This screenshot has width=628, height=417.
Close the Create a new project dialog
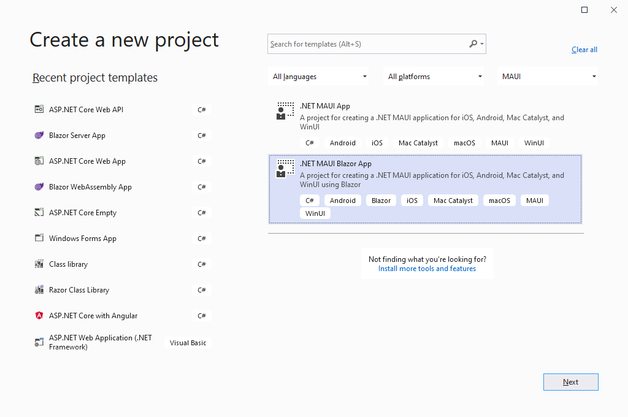[613, 10]
